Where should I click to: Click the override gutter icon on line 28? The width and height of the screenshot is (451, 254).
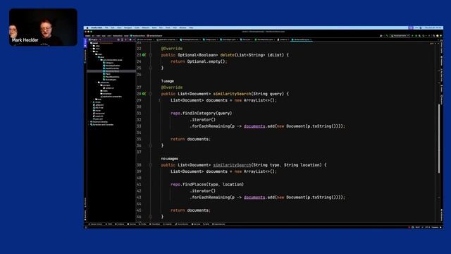click(x=144, y=94)
